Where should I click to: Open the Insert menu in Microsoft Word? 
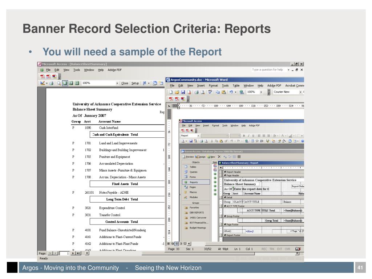(x=201, y=86)
